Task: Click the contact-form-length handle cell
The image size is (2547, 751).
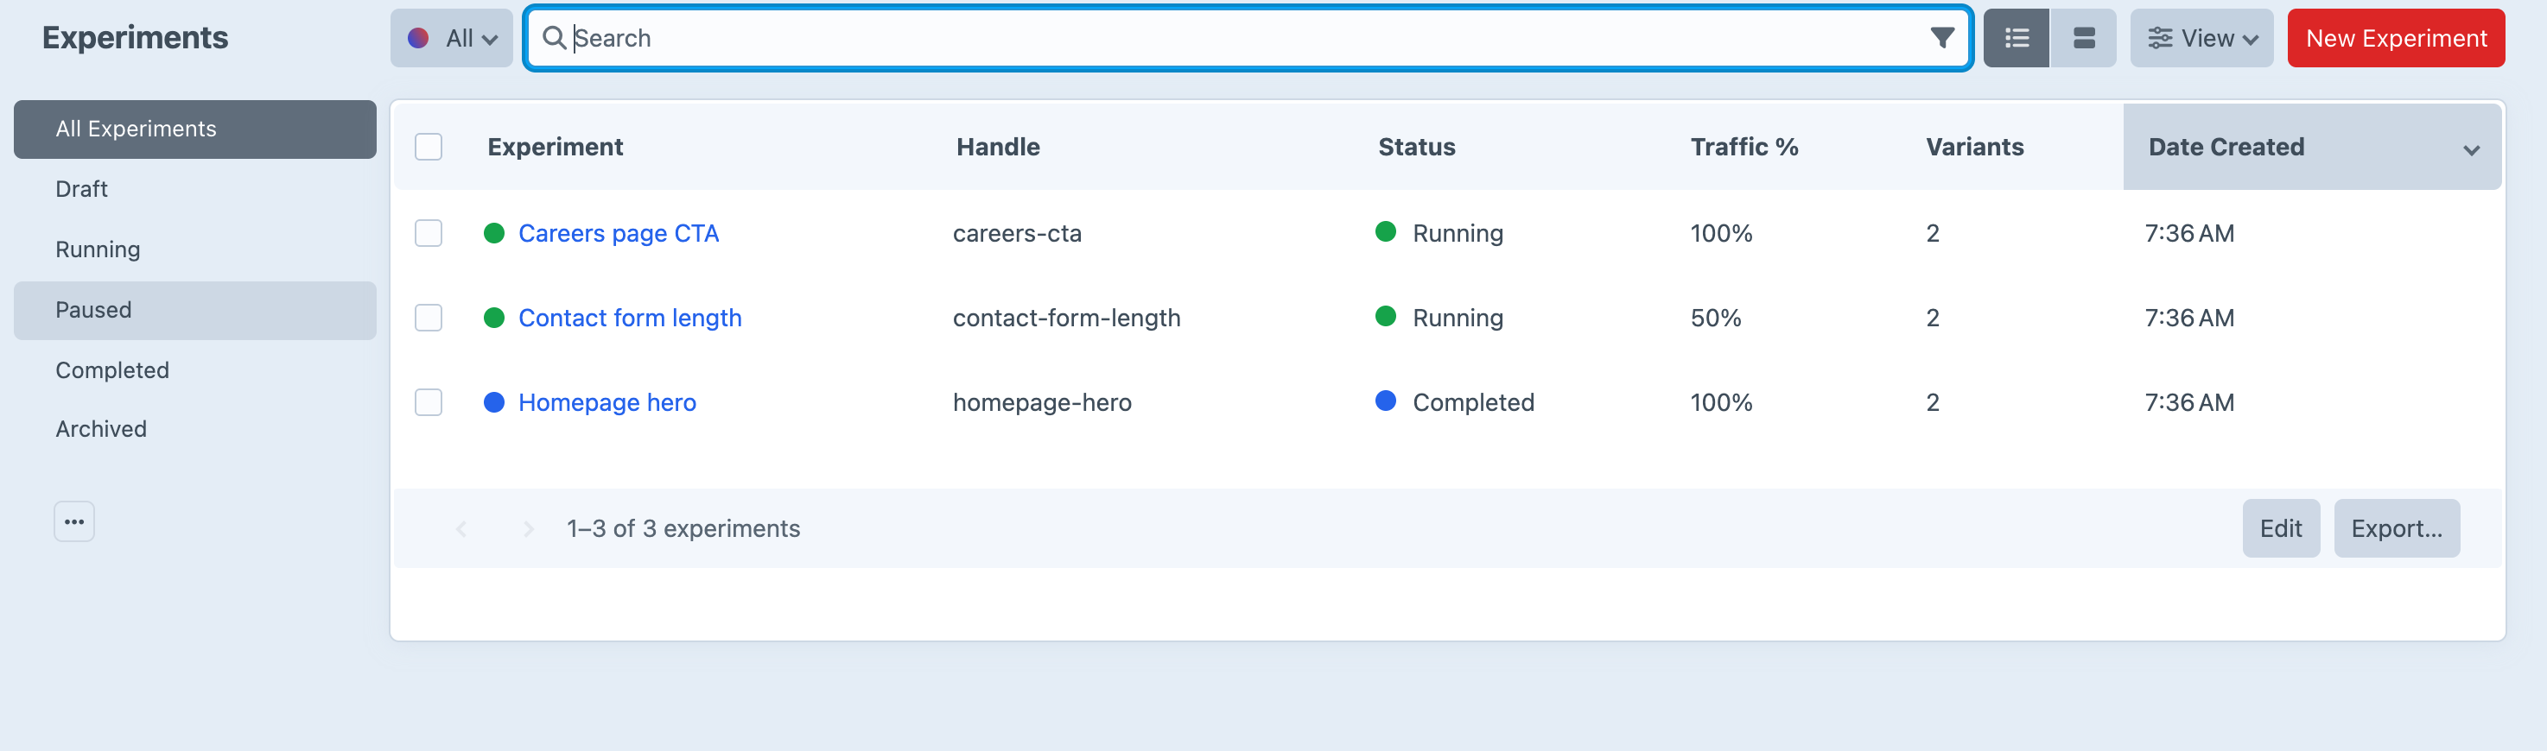Action: [1066, 317]
